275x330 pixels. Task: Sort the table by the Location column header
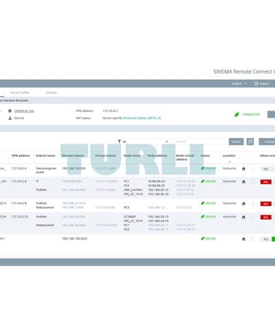229,155
